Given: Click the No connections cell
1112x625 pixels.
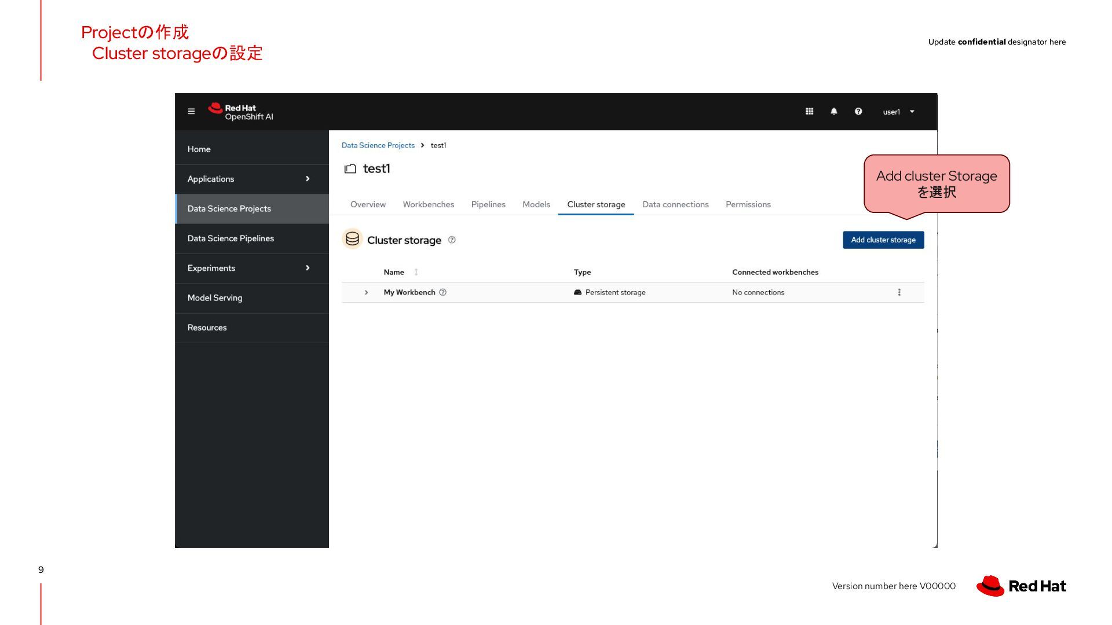Looking at the screenshot, I should 758,292.
